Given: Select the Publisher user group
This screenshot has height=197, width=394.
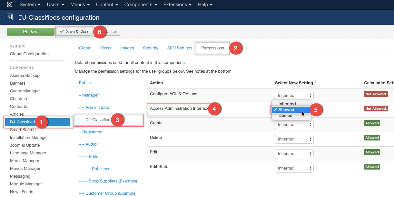Looking at the screenshot, I should click(94, 169).
